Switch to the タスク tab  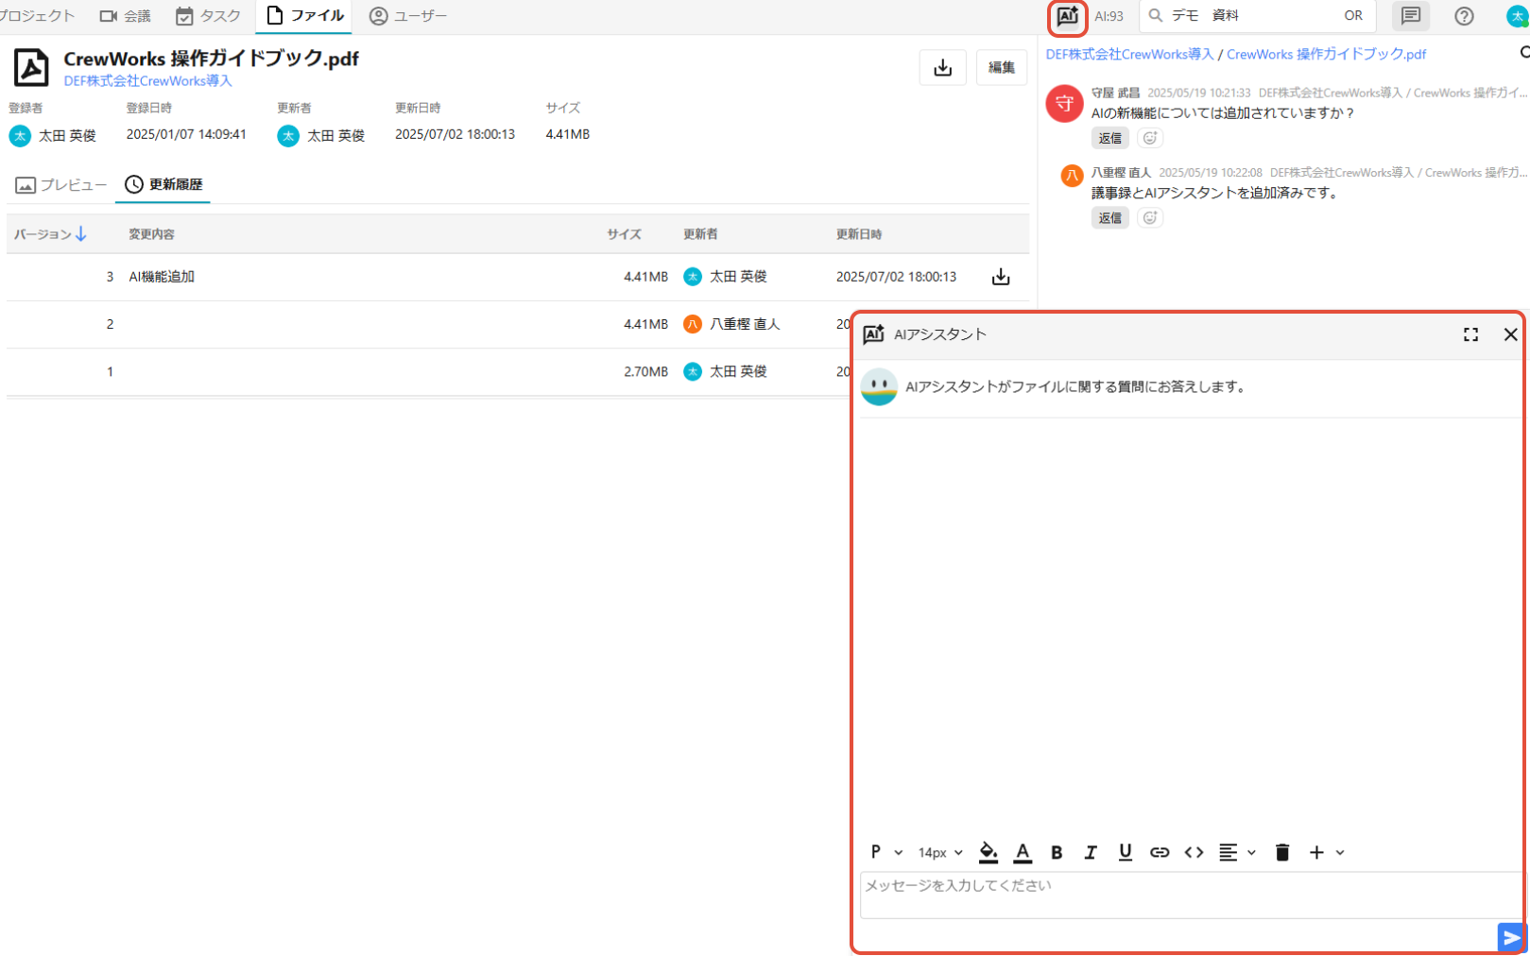pos(208,16)
